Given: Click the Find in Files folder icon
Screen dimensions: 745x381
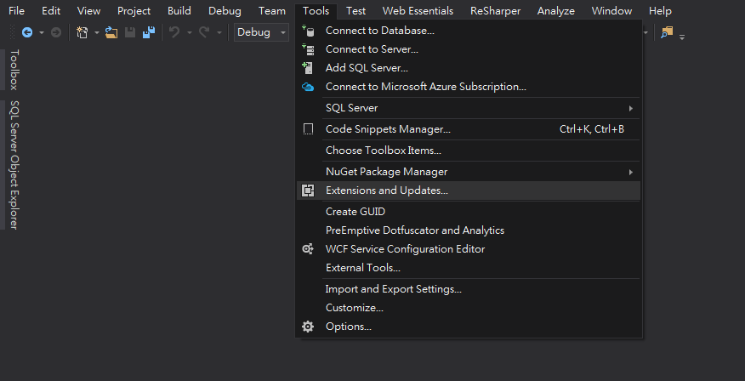Looking at the screenshot, I should point(667,32).
